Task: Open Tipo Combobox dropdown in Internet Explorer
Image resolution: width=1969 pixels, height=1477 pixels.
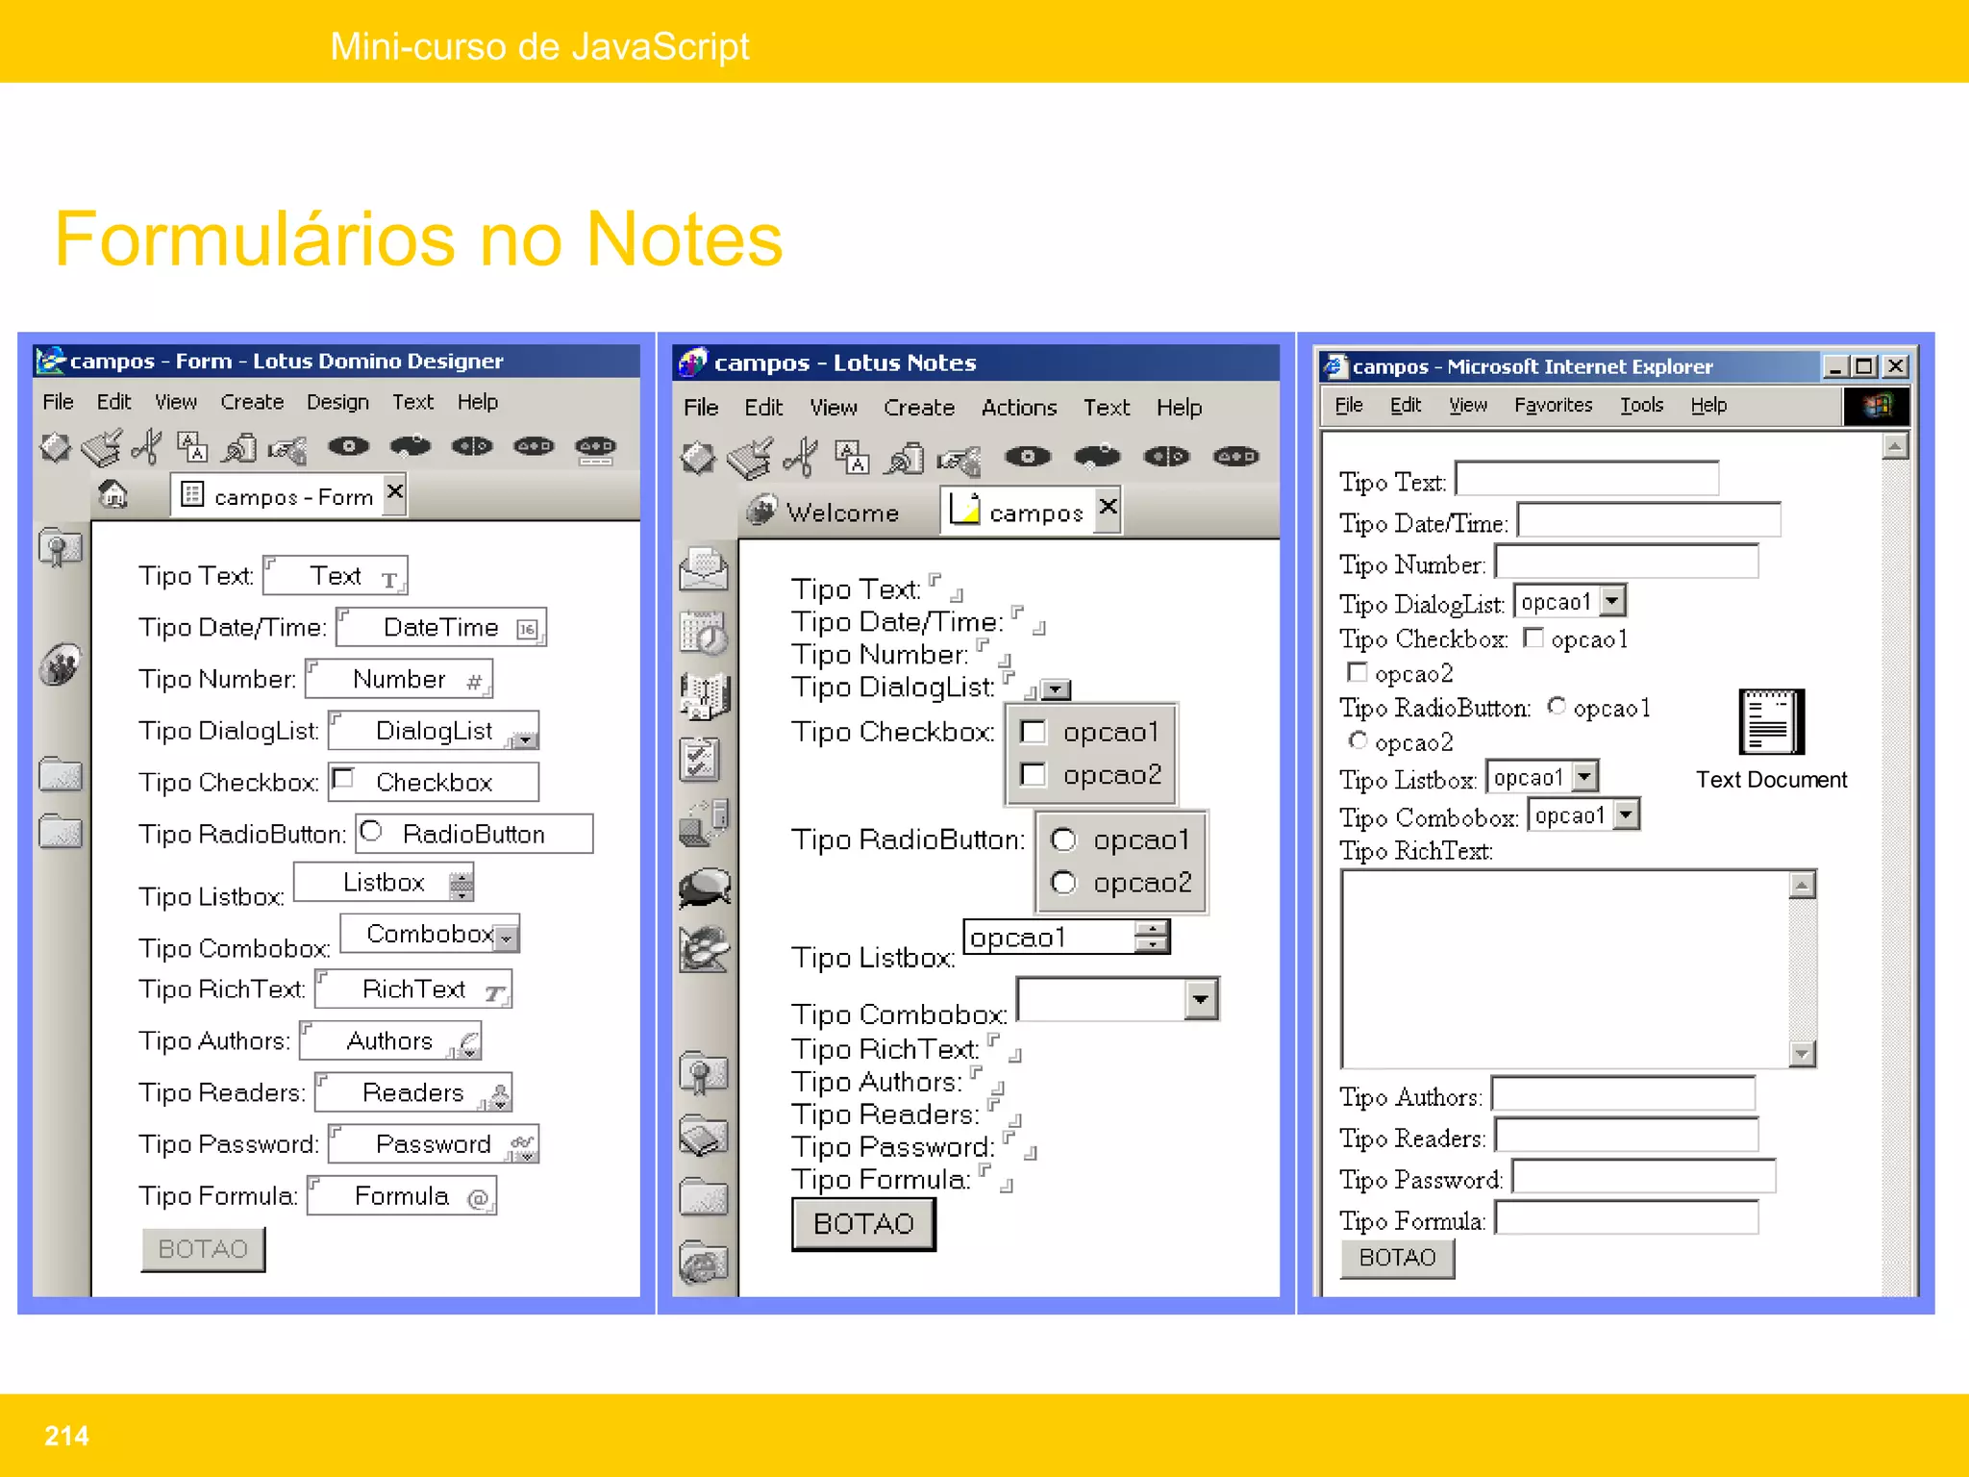Action: 1626,815
